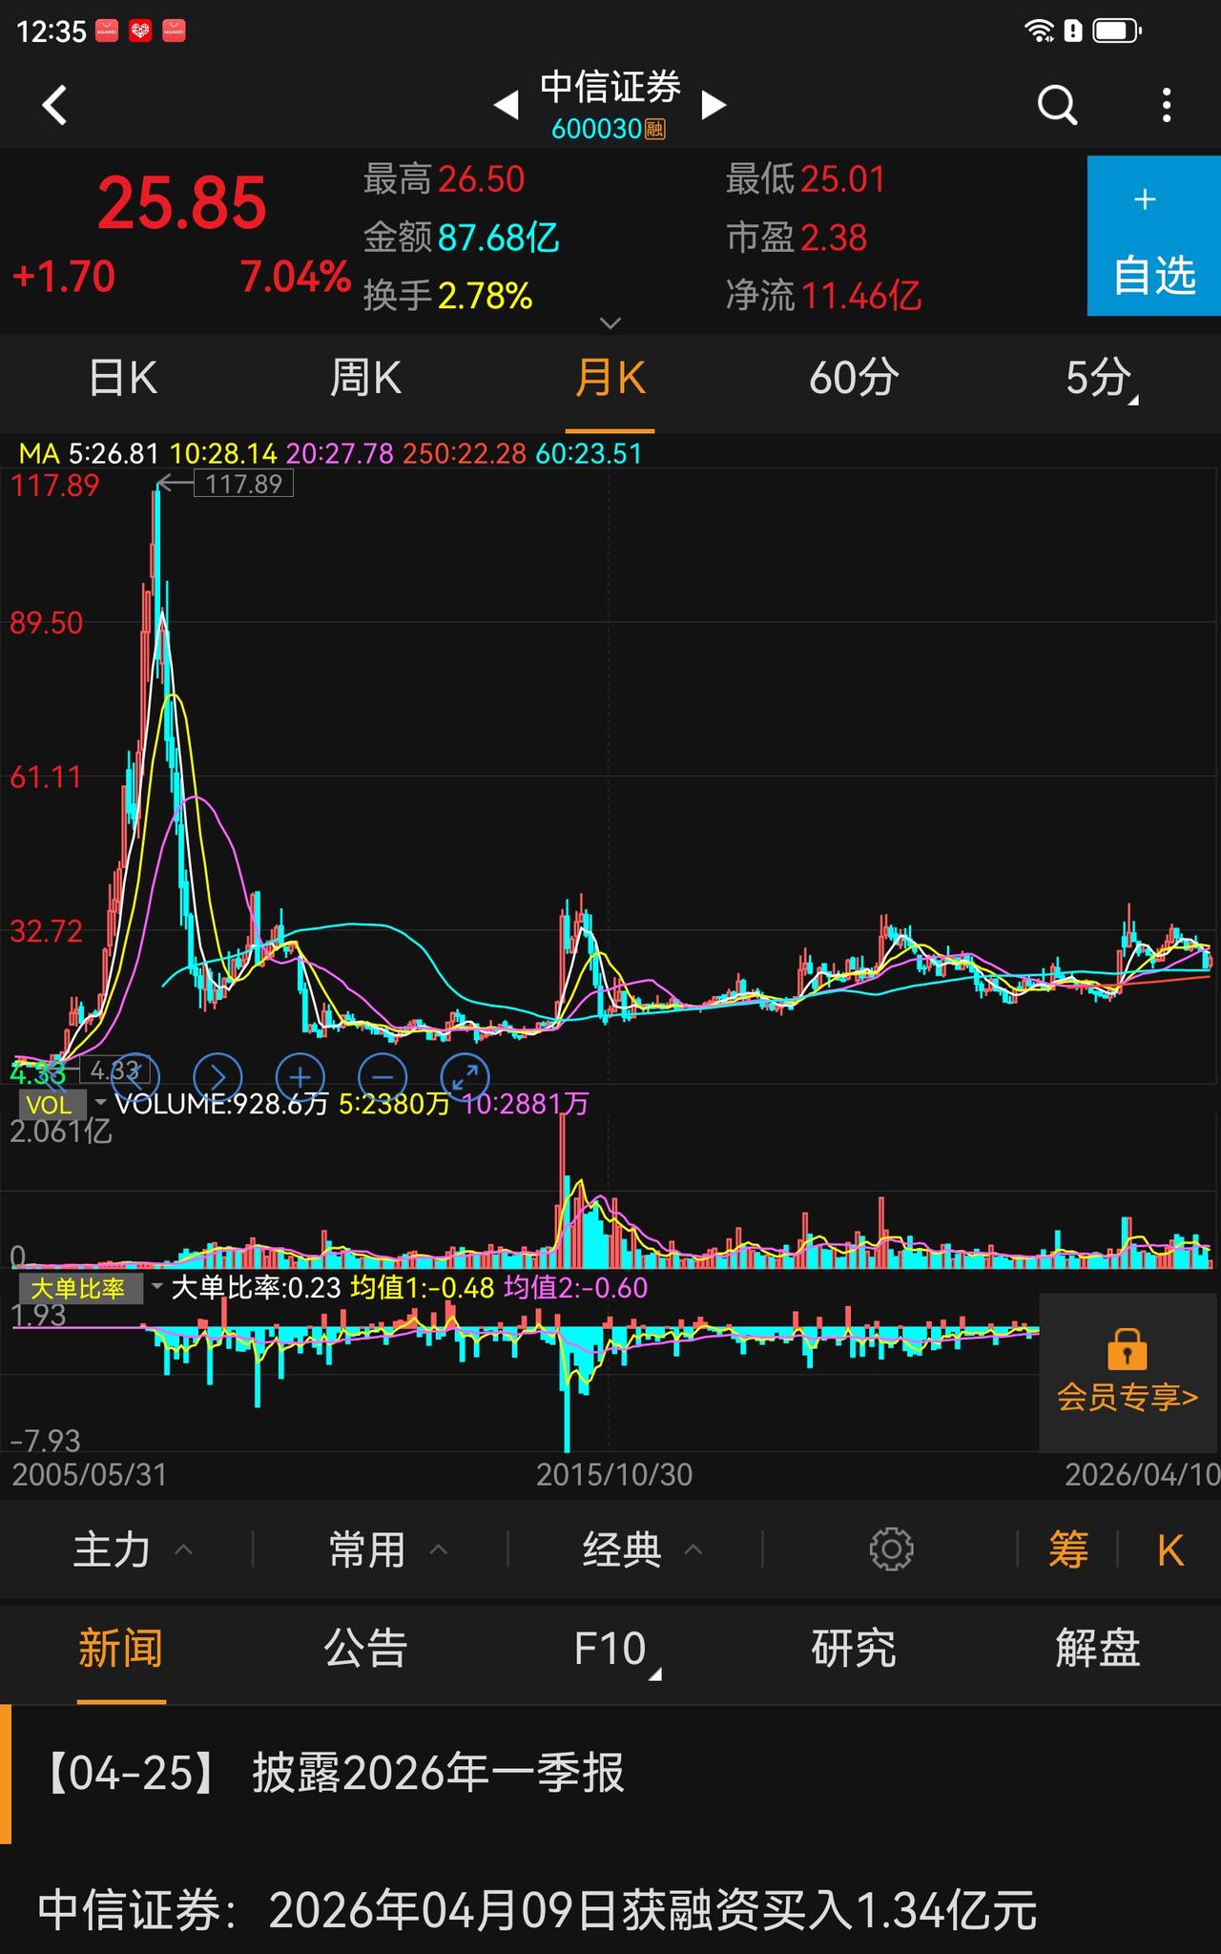Tap the MA 60:23.51 indicator value
Viewport: 1221px width, 1954px height.
(589, 453)
